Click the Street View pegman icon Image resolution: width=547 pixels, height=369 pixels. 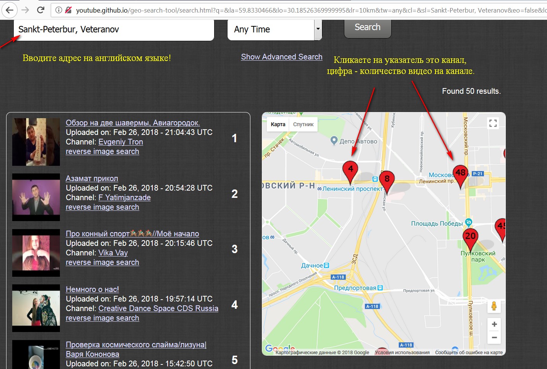tap(494, 306)
